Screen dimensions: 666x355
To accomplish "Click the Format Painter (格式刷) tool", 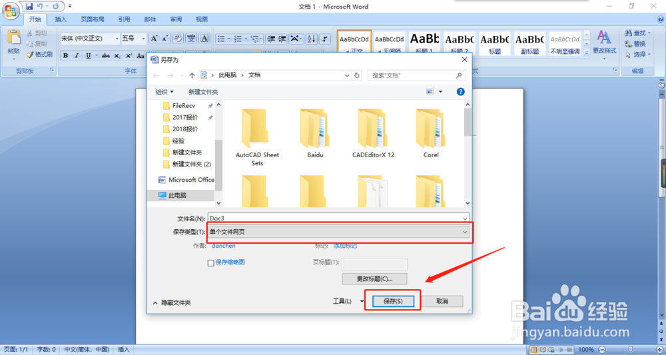I will pos(39,55).
